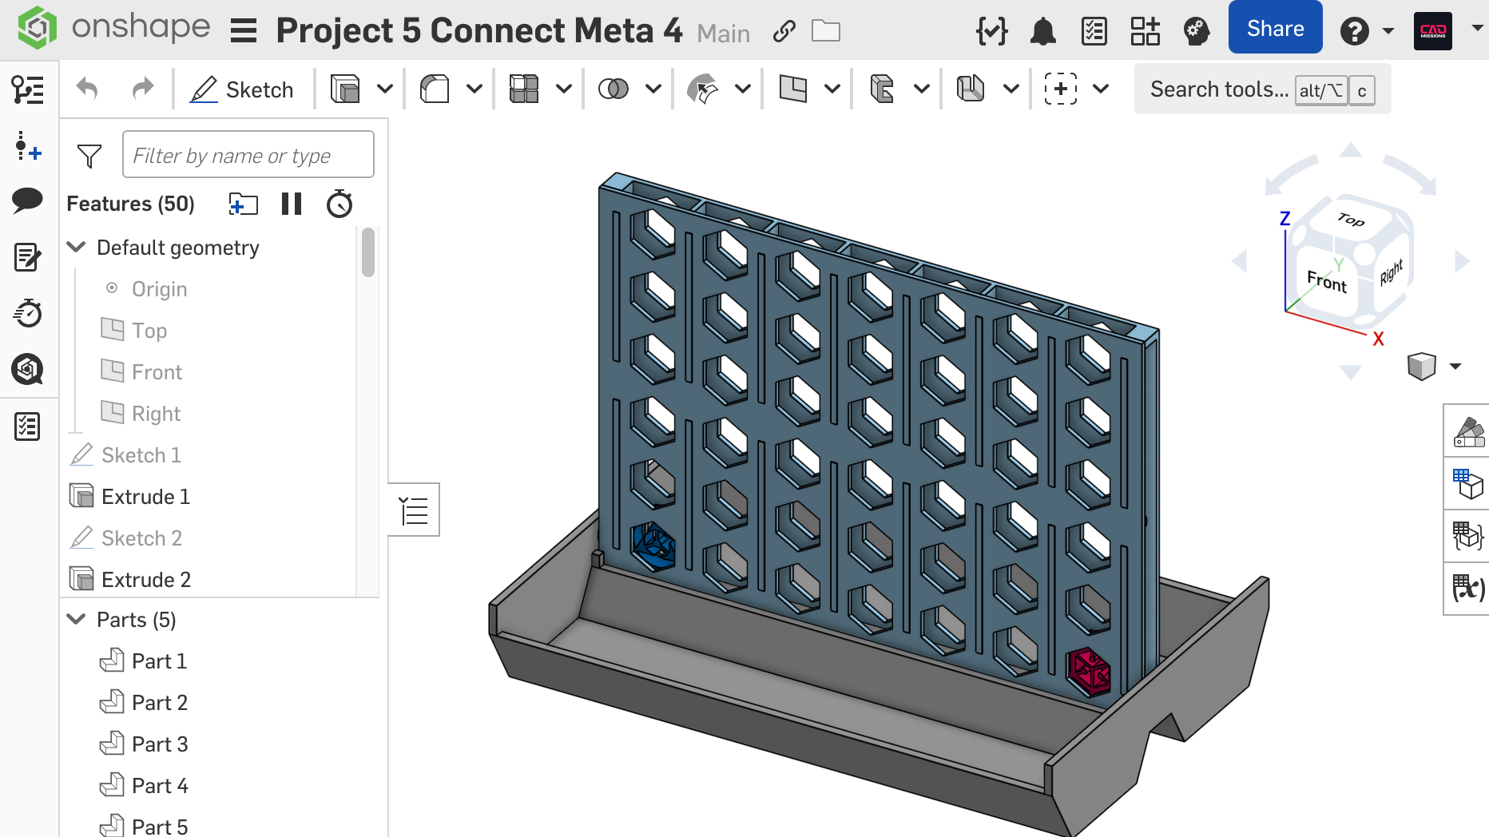Click the Onshape logo
1489x837 pixels.
(113, 29)
